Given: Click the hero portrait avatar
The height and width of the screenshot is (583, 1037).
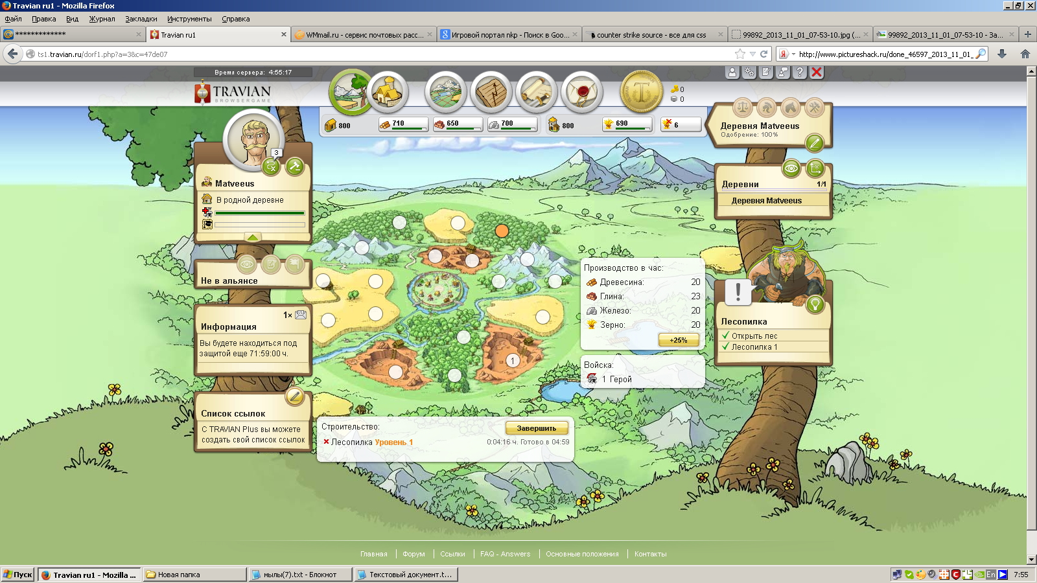Looking at the screenshot, I should point(253,140).
